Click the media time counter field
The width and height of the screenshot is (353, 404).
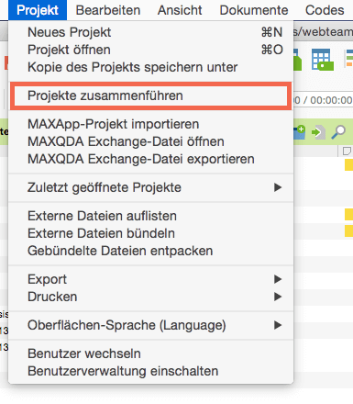[323, 100]
